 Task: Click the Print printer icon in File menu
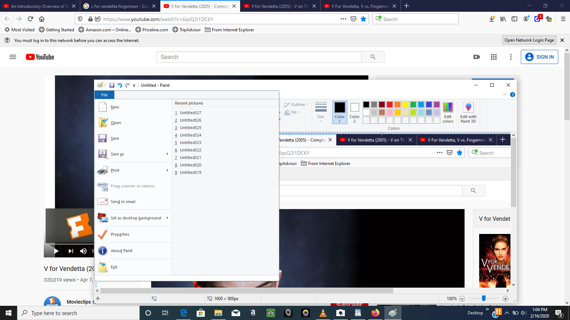click(x=103, y=170)
